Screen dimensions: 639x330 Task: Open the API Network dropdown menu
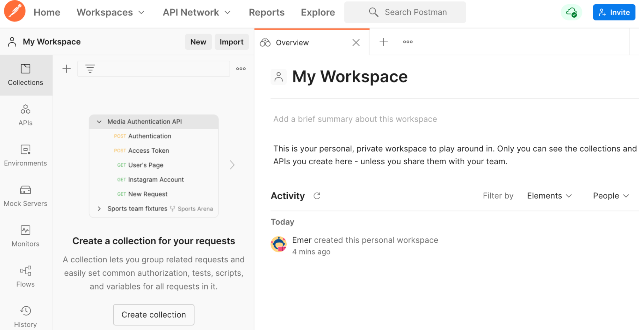(x=197, y=12)
